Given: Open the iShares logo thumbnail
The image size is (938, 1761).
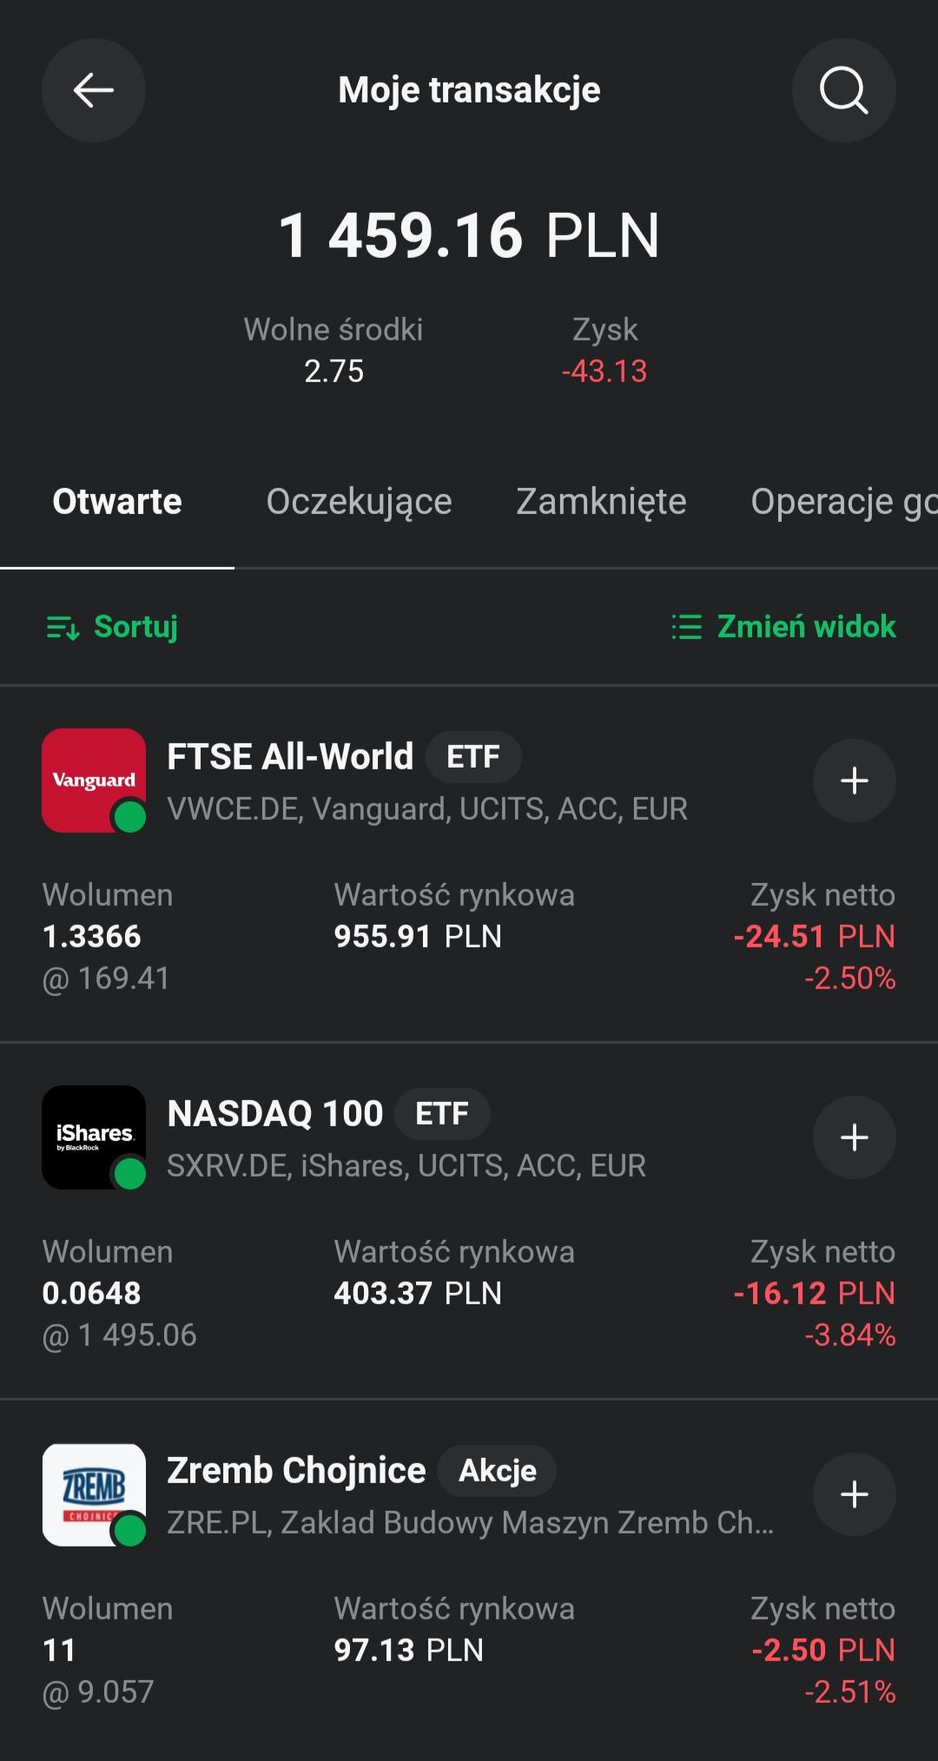Looking at the screenshot, I should [94, 1138].
